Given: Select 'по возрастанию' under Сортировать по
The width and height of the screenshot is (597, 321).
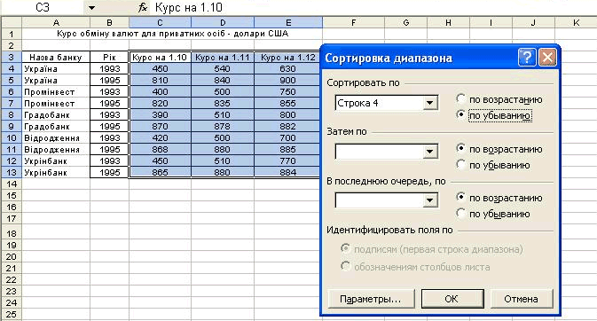Looking at the screenshot, I should (461, 99).
